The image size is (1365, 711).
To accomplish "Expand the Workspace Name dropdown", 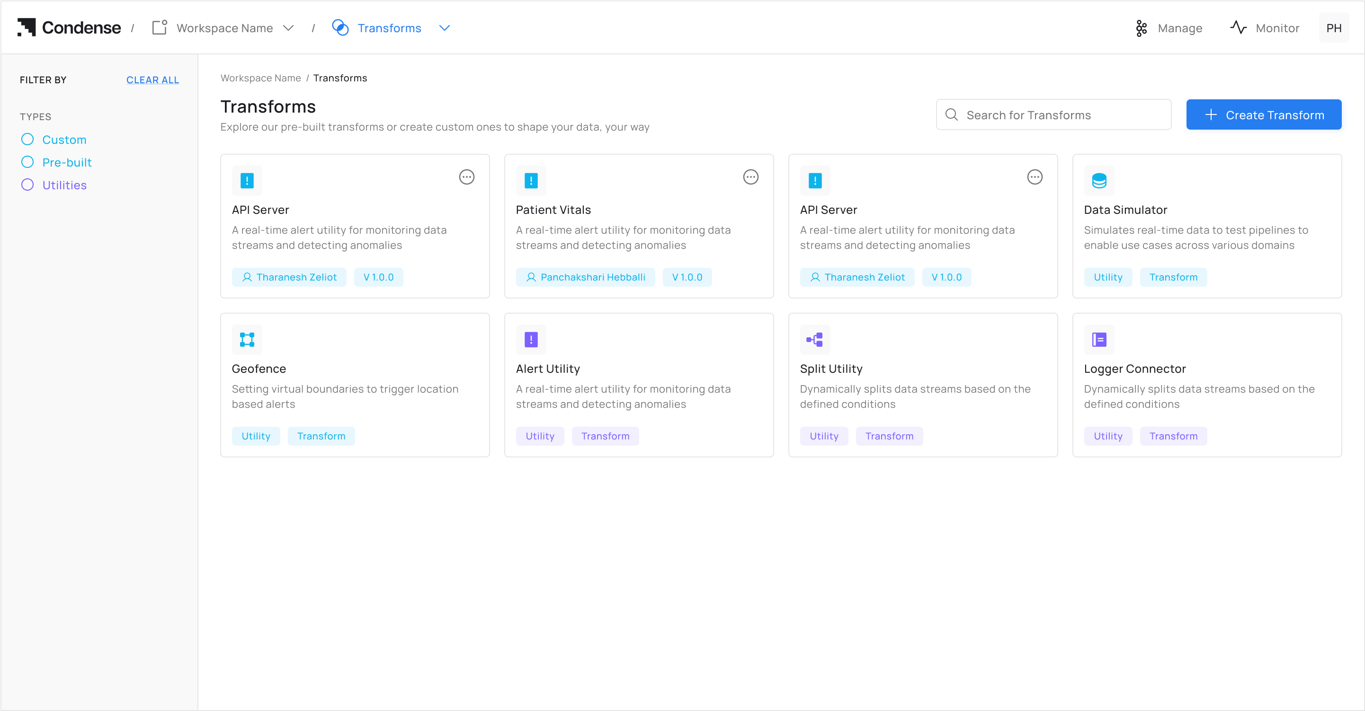I will [288, 28].
